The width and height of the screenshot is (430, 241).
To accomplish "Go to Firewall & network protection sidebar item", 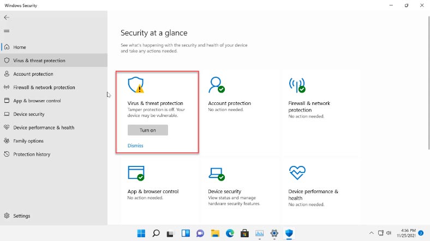I will point(53,87).
